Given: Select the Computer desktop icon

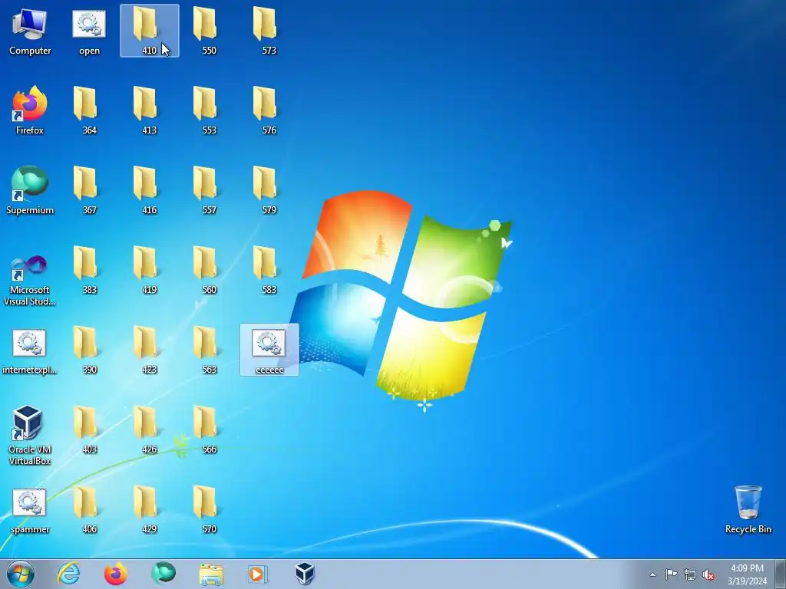Looking at the screenshot, I should pyautogui.click(x=30, y=31).
